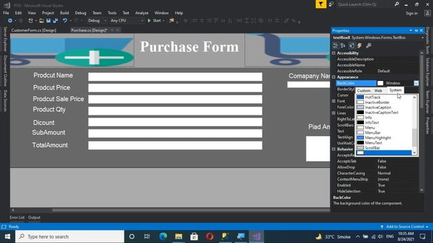Click the Property Pages wrench icon
Viewport: 433px width, 243px height.
369,45
